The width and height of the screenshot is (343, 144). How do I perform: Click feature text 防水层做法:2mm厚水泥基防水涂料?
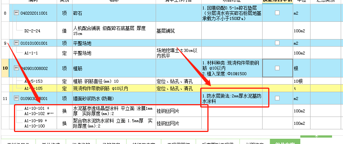(232, 99)
